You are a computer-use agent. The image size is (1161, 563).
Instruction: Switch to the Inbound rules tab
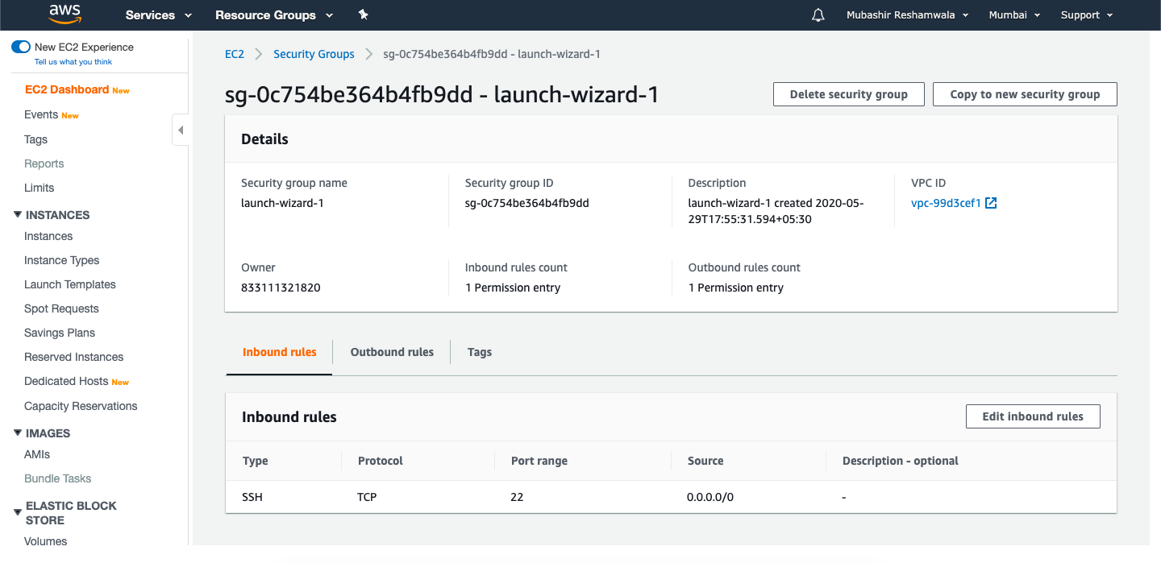(280, 352)
